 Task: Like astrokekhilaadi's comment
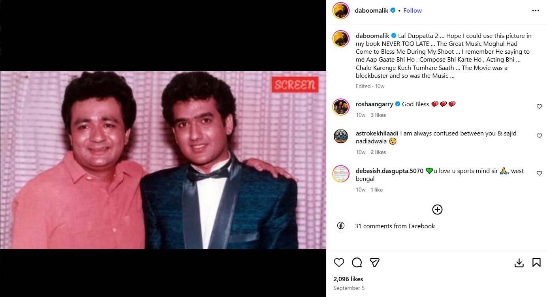click(x=539, y=136)
